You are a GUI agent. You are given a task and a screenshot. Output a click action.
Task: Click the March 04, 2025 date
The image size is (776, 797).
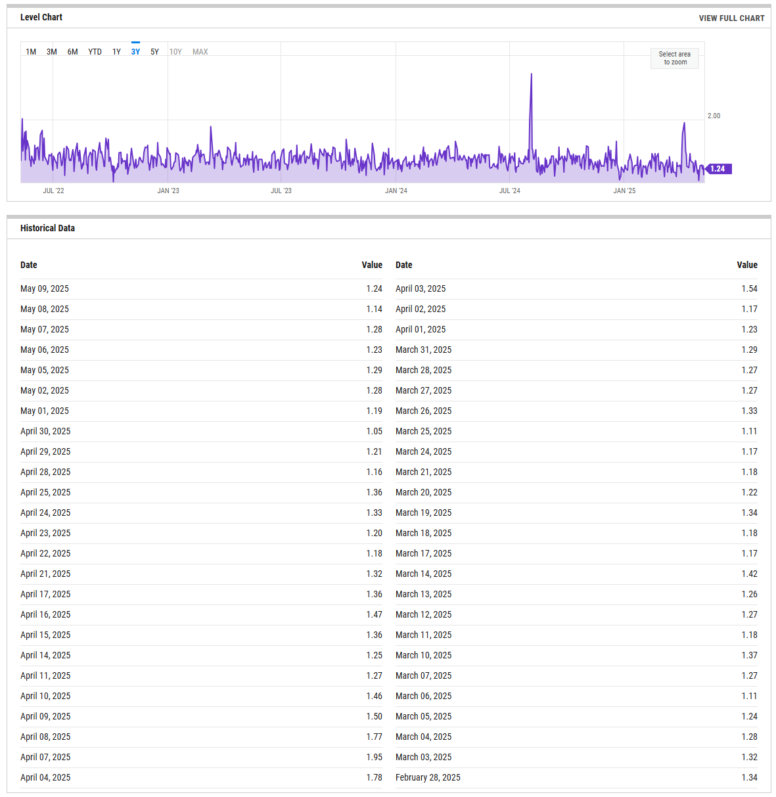(x=424, y=737)
